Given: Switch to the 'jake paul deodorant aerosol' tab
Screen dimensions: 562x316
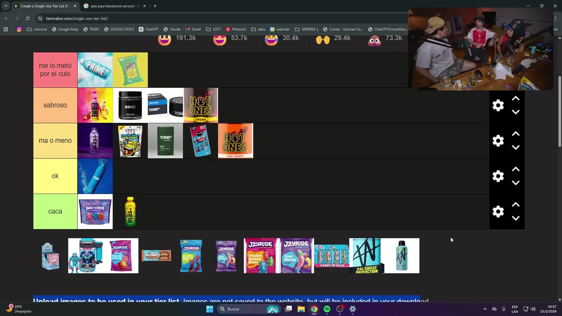Looking at the screenshot, I should coord(114,6).
